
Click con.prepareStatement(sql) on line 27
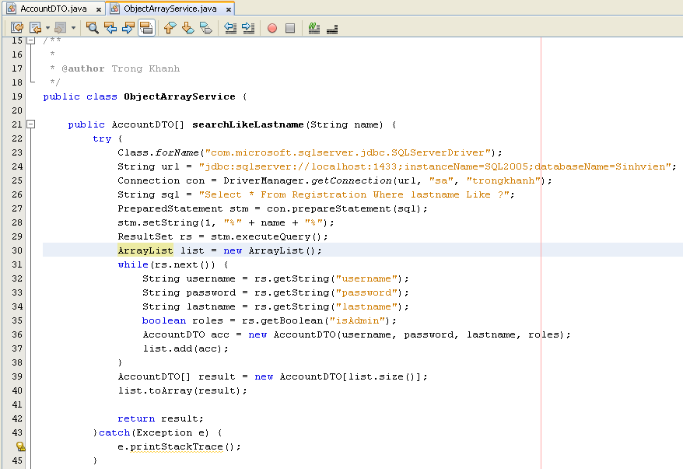[344, 208]
